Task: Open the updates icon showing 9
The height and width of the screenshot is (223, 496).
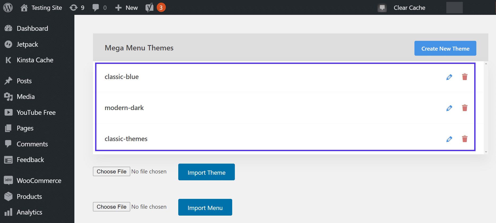Action: click(77, 8)
